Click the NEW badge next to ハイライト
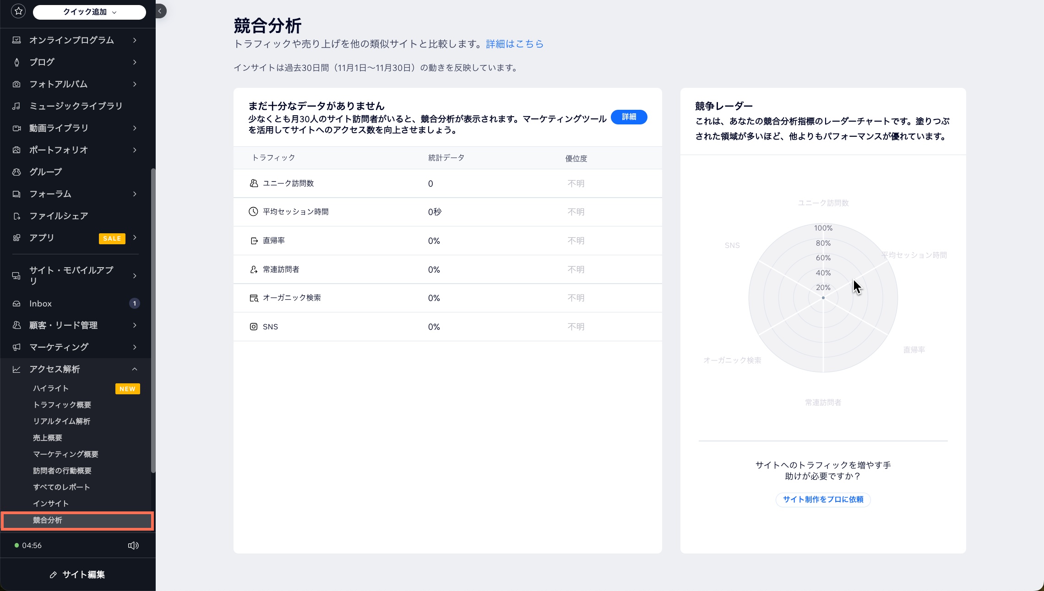The width and height of the screenshot is (1044, 591). tap(127, 389)
